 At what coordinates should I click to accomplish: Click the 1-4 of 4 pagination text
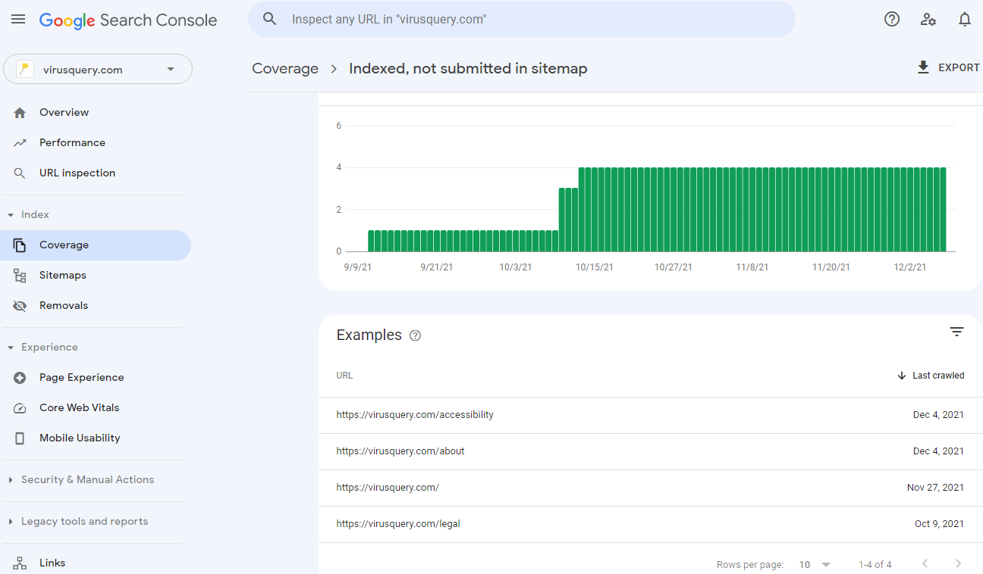click(875, 565)
